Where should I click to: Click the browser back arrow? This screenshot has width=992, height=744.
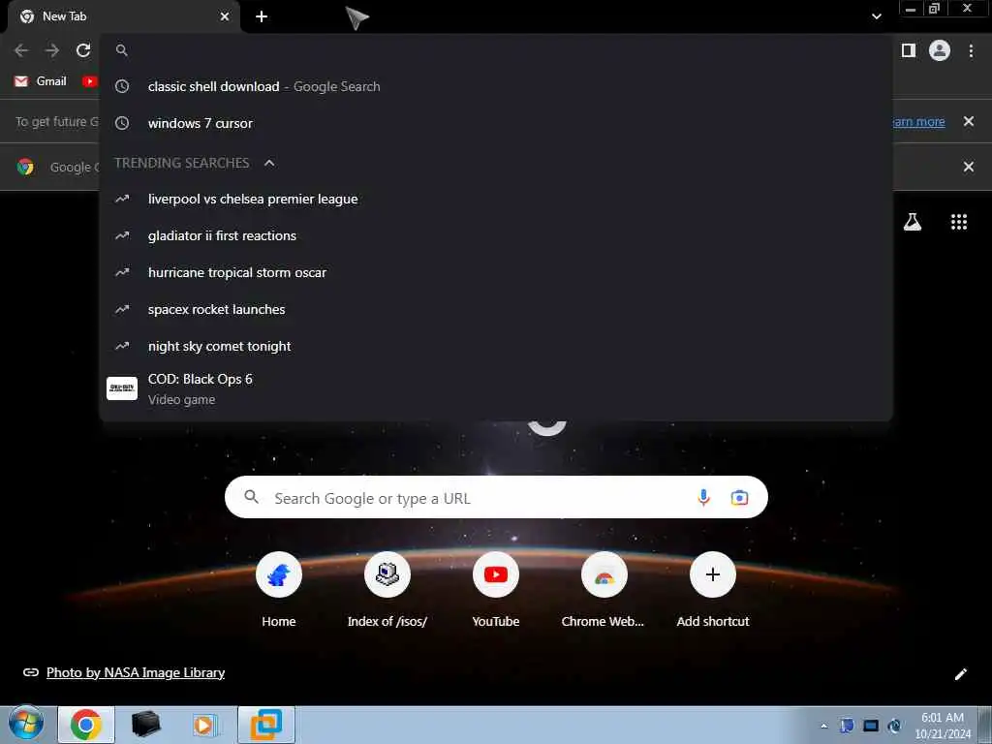pyautogui.click(x=21, y=50)
